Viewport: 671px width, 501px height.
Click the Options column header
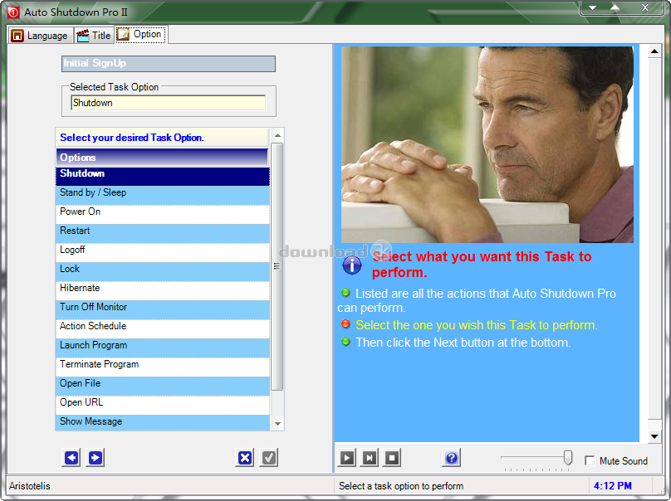163,158
